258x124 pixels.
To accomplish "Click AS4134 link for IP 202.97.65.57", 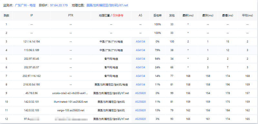I will (140, 67).
